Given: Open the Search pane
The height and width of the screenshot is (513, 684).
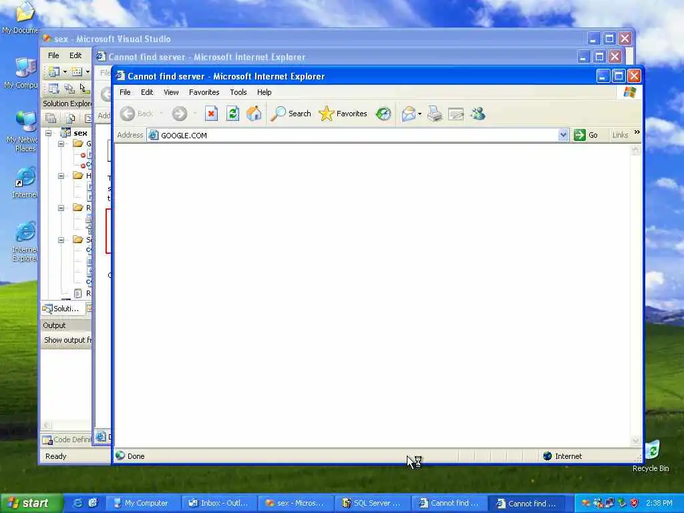Looking at the screenshot, I should pos(291,114).
